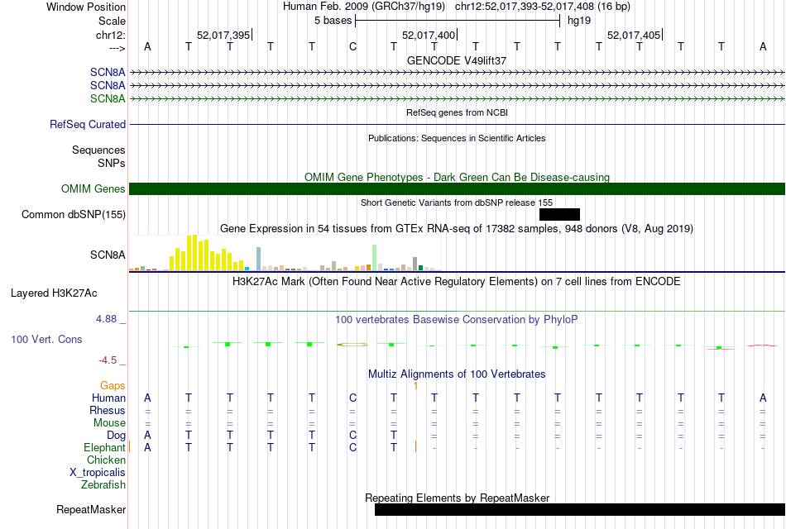Click the Sequences SNPs track label
786x529 pixels.
(x=98, y=157)
